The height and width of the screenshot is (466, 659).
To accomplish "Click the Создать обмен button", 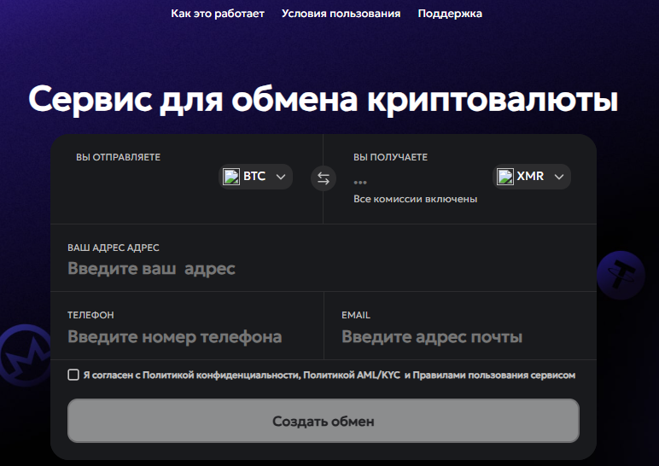I will pyautogui.click(x=324, y=421).
